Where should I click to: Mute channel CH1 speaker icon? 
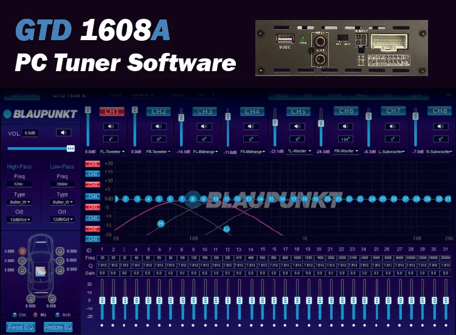pos(111,126)
